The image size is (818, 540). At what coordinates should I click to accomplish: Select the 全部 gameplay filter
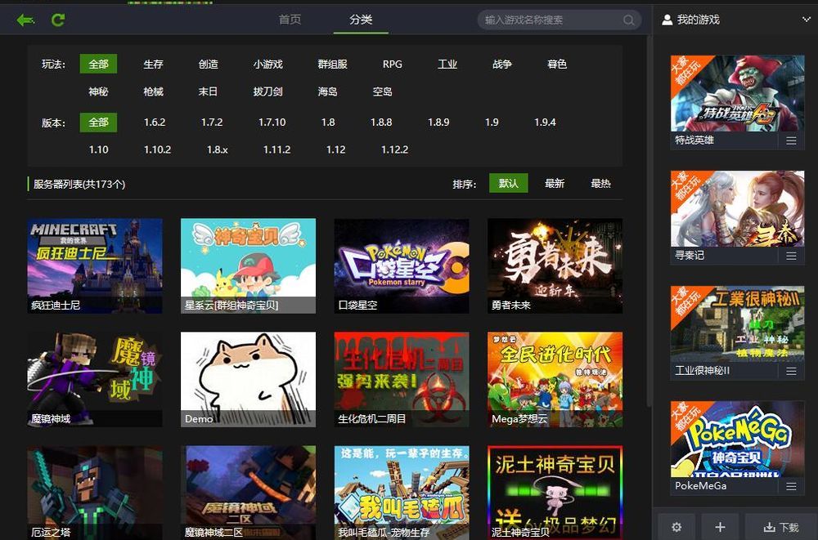tap(98, 64)
